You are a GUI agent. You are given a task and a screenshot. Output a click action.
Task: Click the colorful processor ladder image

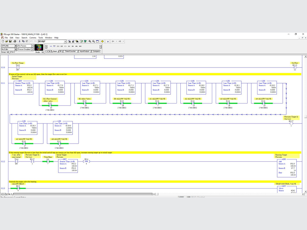(39, 48)
